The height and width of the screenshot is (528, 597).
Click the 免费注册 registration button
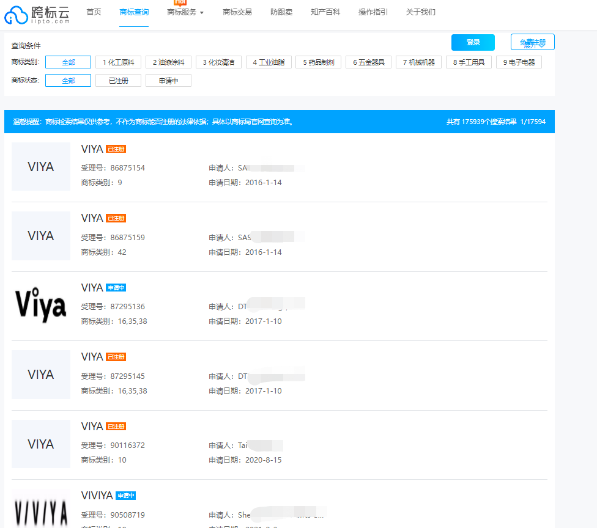(x=532, y=42)
